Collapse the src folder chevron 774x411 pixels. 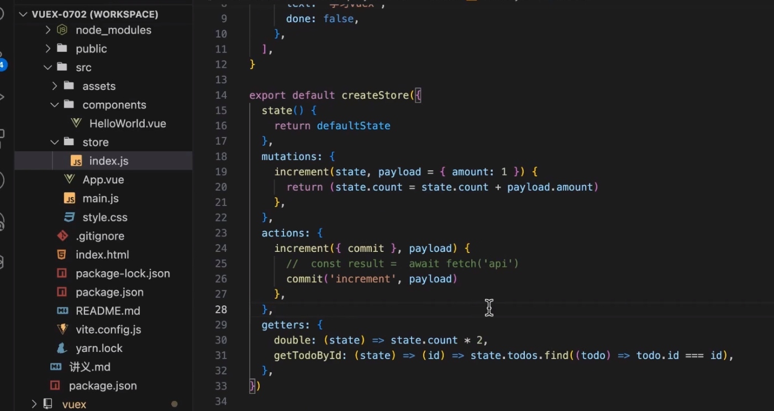[48, 67]
